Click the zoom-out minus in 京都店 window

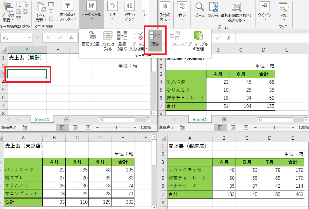pyautogui.click(x=255, y=128)
